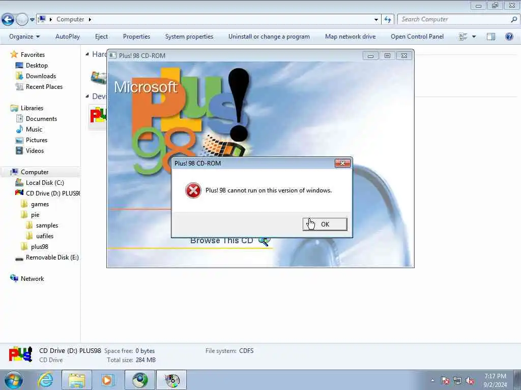The image size is (521, 390).
Task: Click AutoPlay in the toolbar
Action: click(68, 37)
